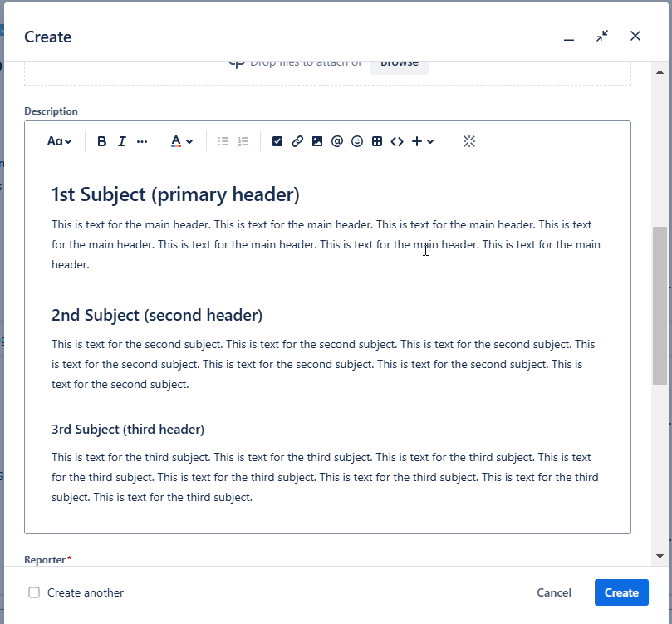672x624 pixels.
Task: Enable the Create another checkbox
Action: 33,592
